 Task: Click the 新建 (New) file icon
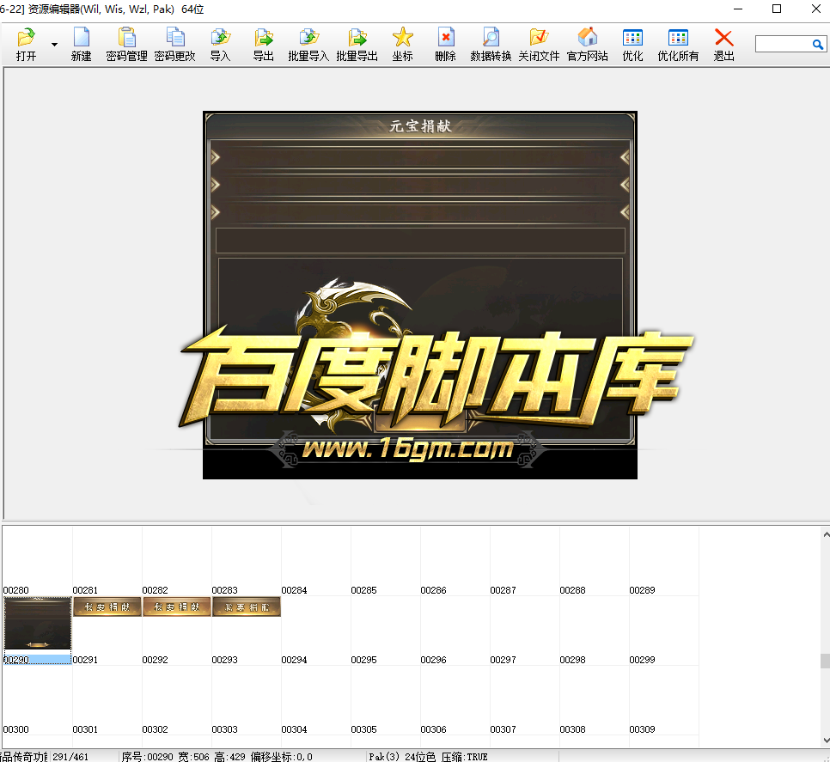(81, 45)
